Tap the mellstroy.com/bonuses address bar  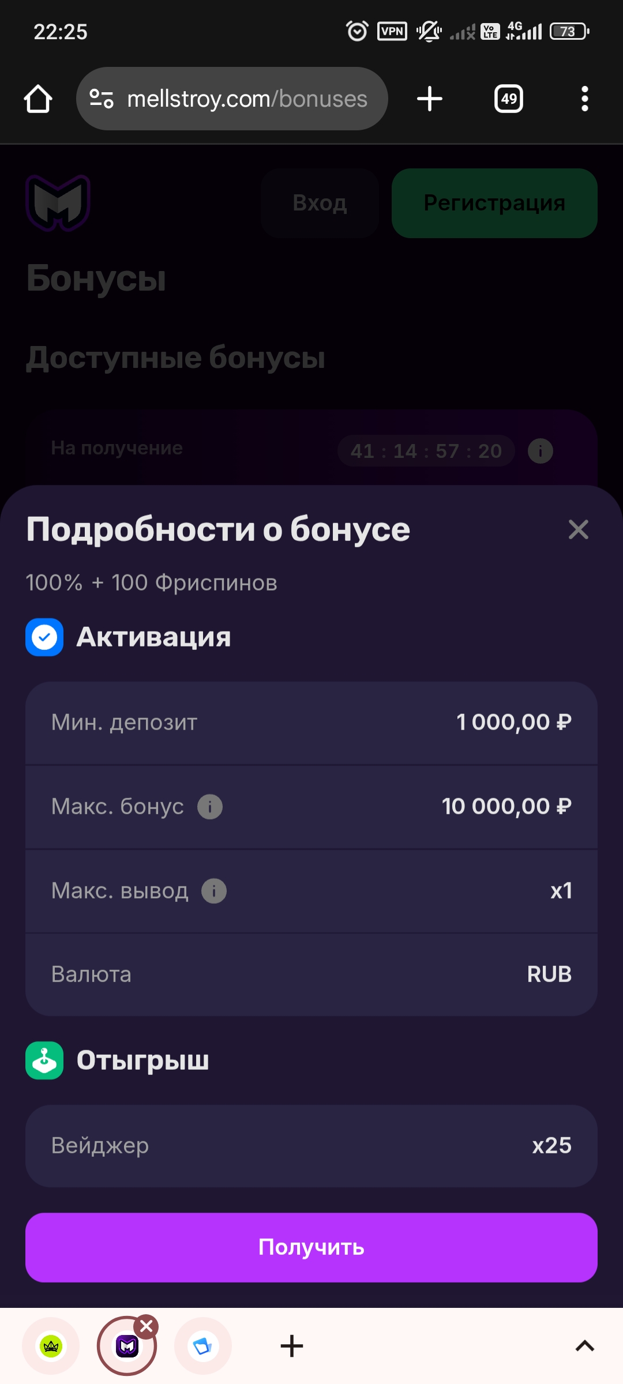coord(247,99)
